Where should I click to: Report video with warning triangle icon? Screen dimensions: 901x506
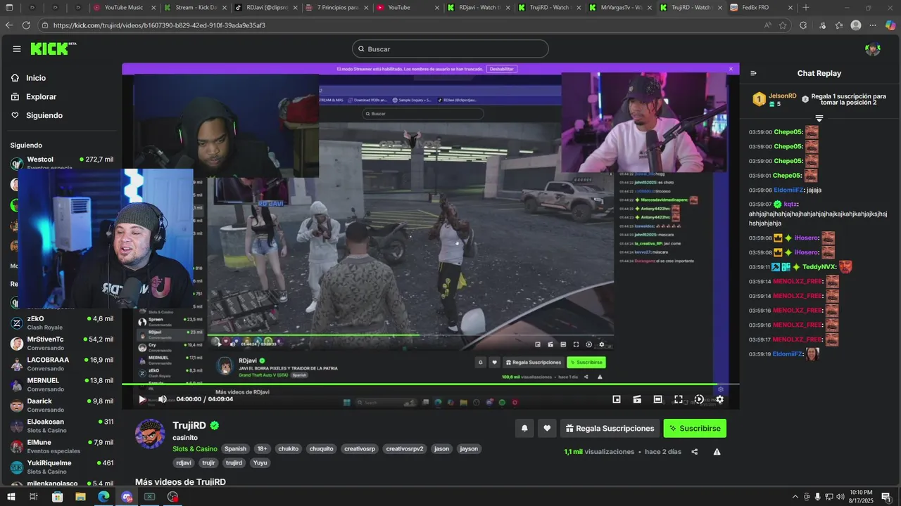pos(717,452)
